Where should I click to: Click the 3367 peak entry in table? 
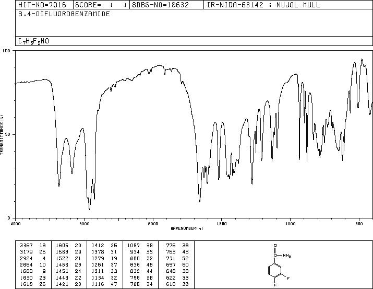click(x=33, y=245)
